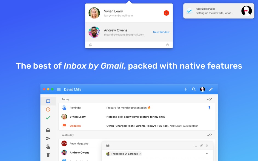Open Reminders hand icon in sidebar
This screenshot has height=161, width=258.
[48, 147]
